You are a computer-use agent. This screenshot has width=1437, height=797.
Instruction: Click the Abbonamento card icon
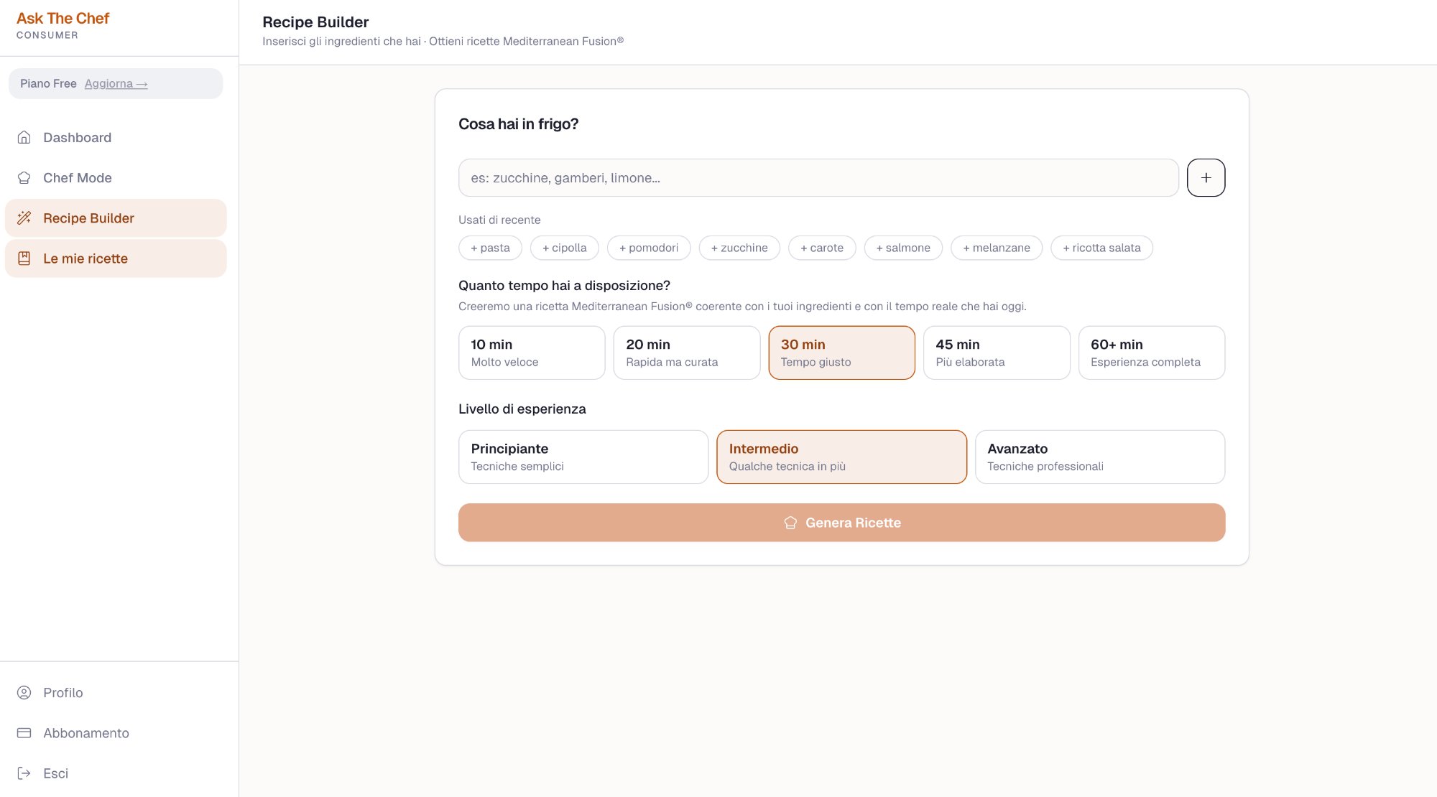pos(24,732)
